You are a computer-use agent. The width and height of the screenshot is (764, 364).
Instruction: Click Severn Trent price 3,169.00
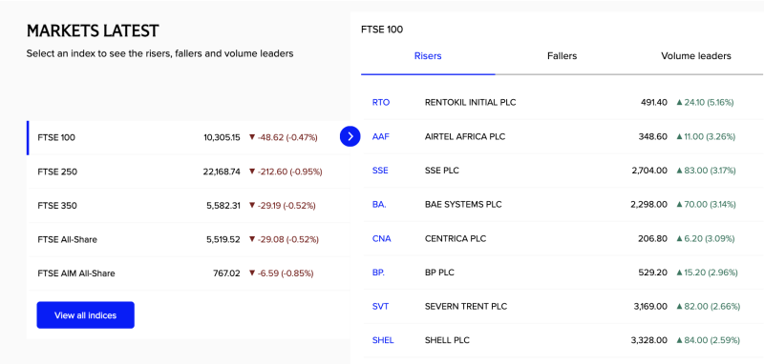(x=650, y=307)
